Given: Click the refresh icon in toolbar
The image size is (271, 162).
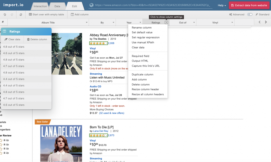Looking at the screenshot, I should pyautogui.click(x=21, y=15).
